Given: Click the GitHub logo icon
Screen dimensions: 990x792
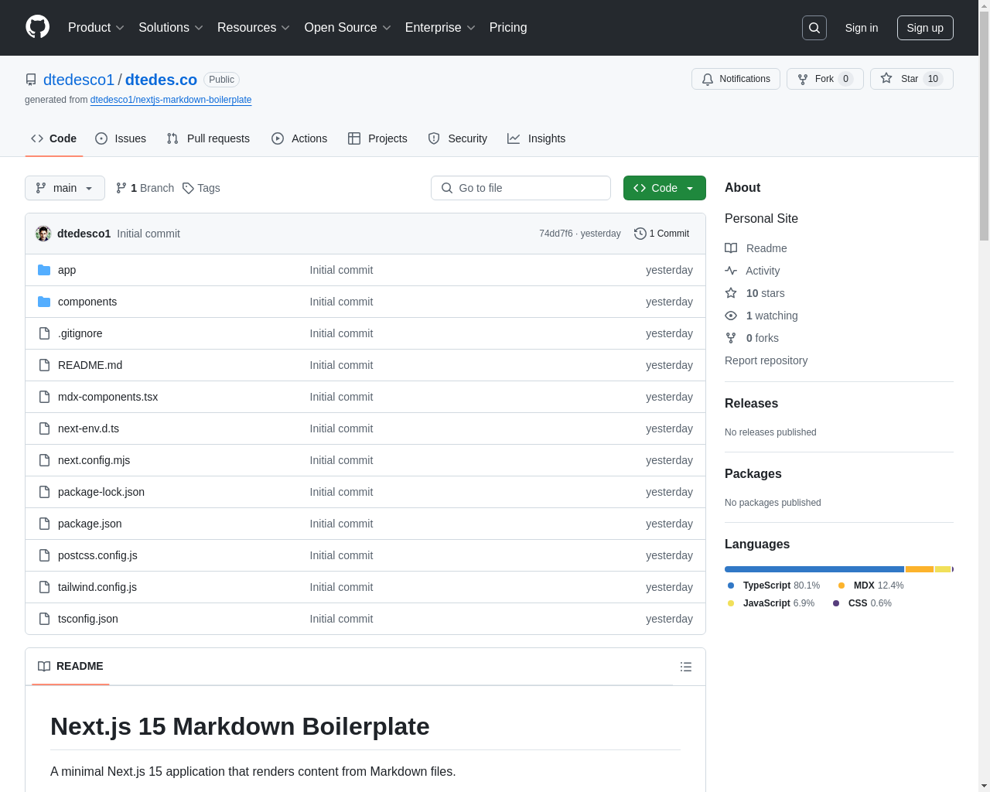Looking at the screenshot, I should pos(37,27).
